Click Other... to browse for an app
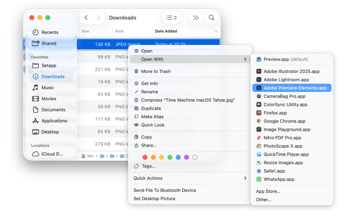The height and width of the screenshot is (224, 353). (263, 199)
